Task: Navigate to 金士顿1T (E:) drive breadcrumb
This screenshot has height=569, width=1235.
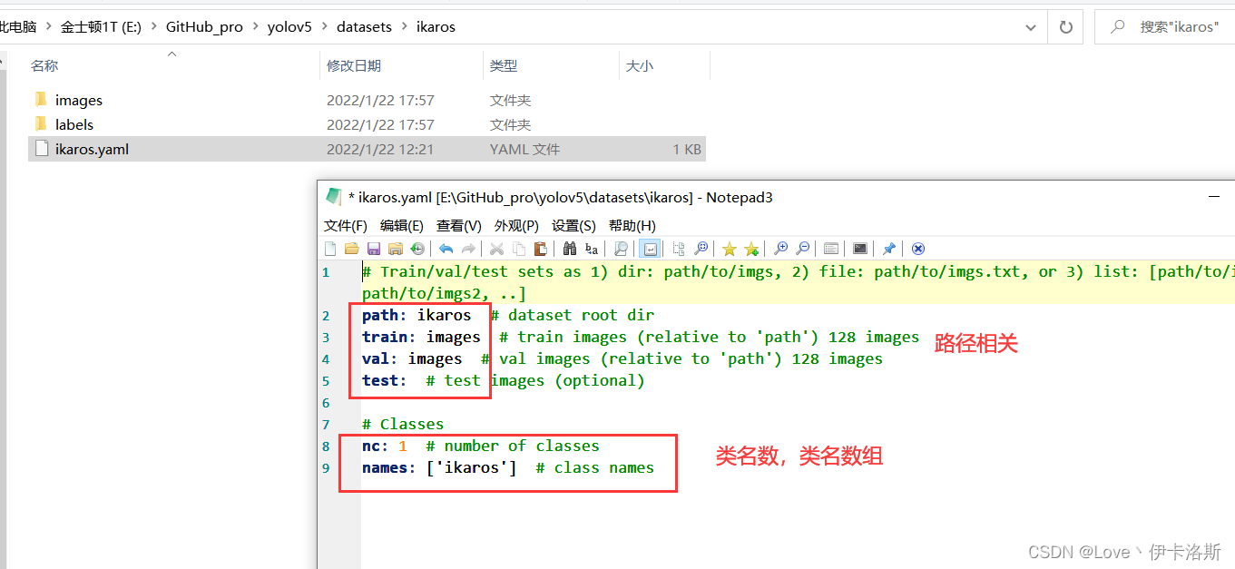Action: pos(101,27)
